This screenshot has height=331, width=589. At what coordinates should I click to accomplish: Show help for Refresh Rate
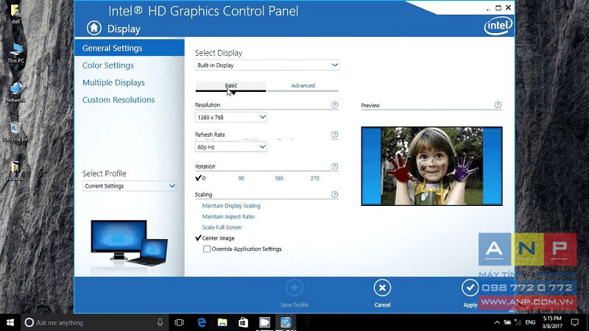pos(334,135)
